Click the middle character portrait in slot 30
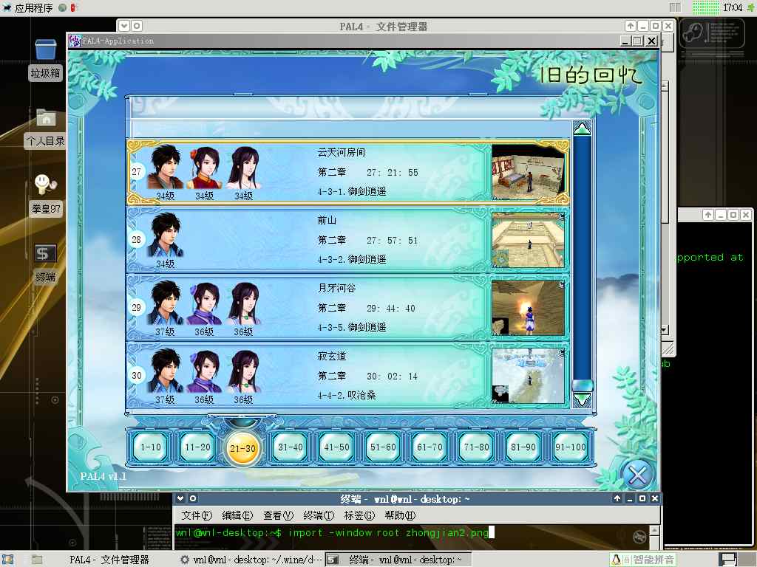This screenshot has width=757, height=567. 205,371
